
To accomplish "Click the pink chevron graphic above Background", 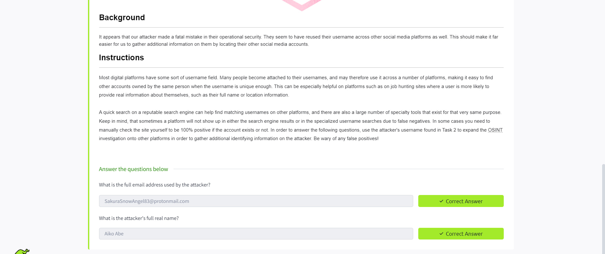I will click(x=302, y=5).
